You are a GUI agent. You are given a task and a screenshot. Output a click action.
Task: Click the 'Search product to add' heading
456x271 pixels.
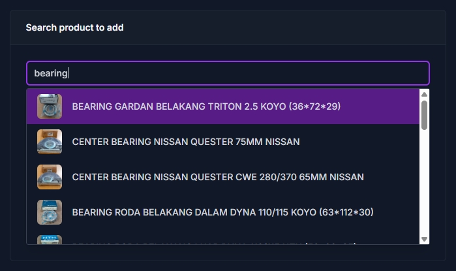[75, 27]
